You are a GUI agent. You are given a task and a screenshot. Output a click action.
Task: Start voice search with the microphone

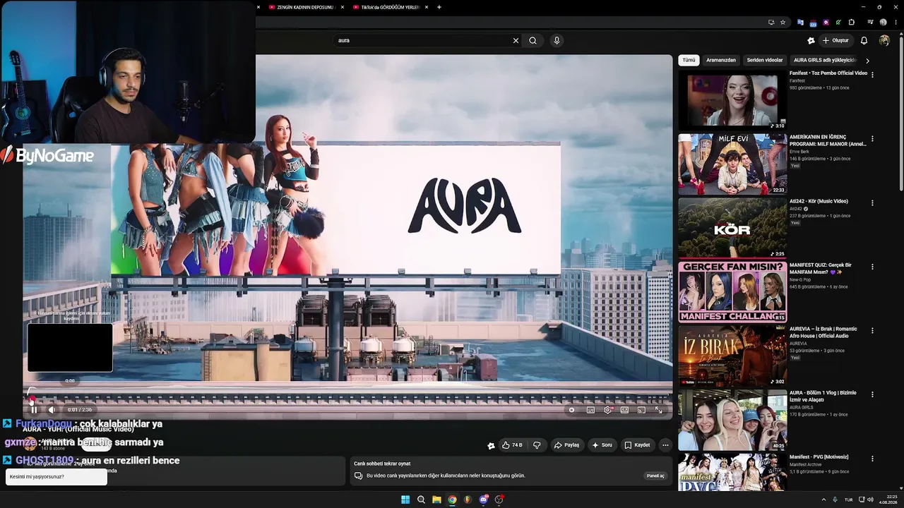pos(557,40)
